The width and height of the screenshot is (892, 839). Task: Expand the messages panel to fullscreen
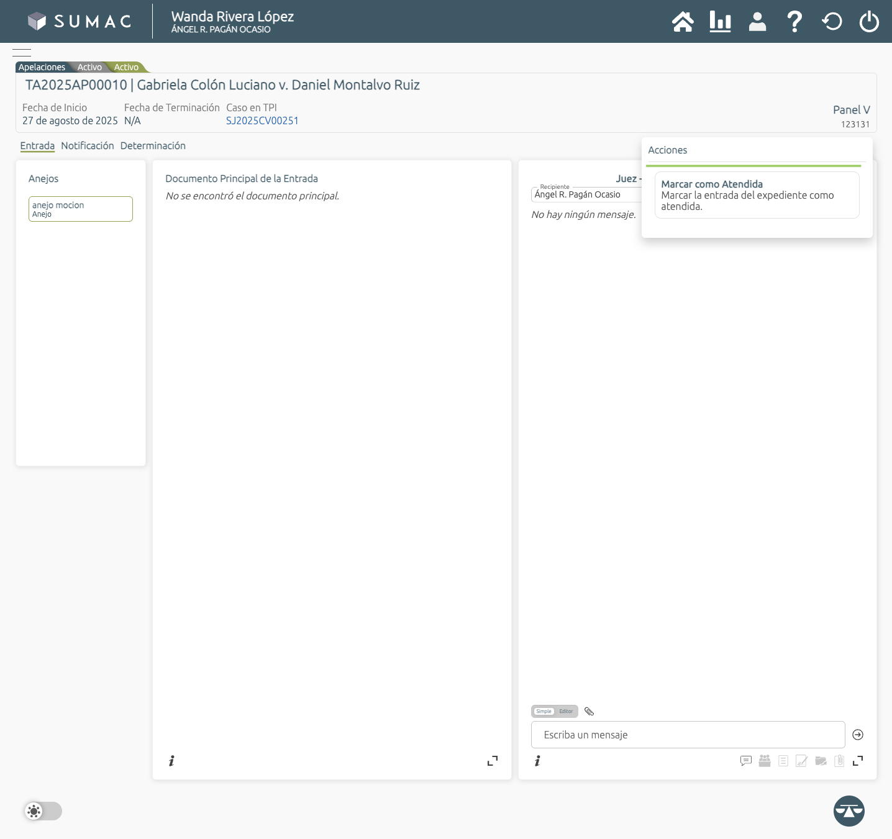(x=858, y=761)
